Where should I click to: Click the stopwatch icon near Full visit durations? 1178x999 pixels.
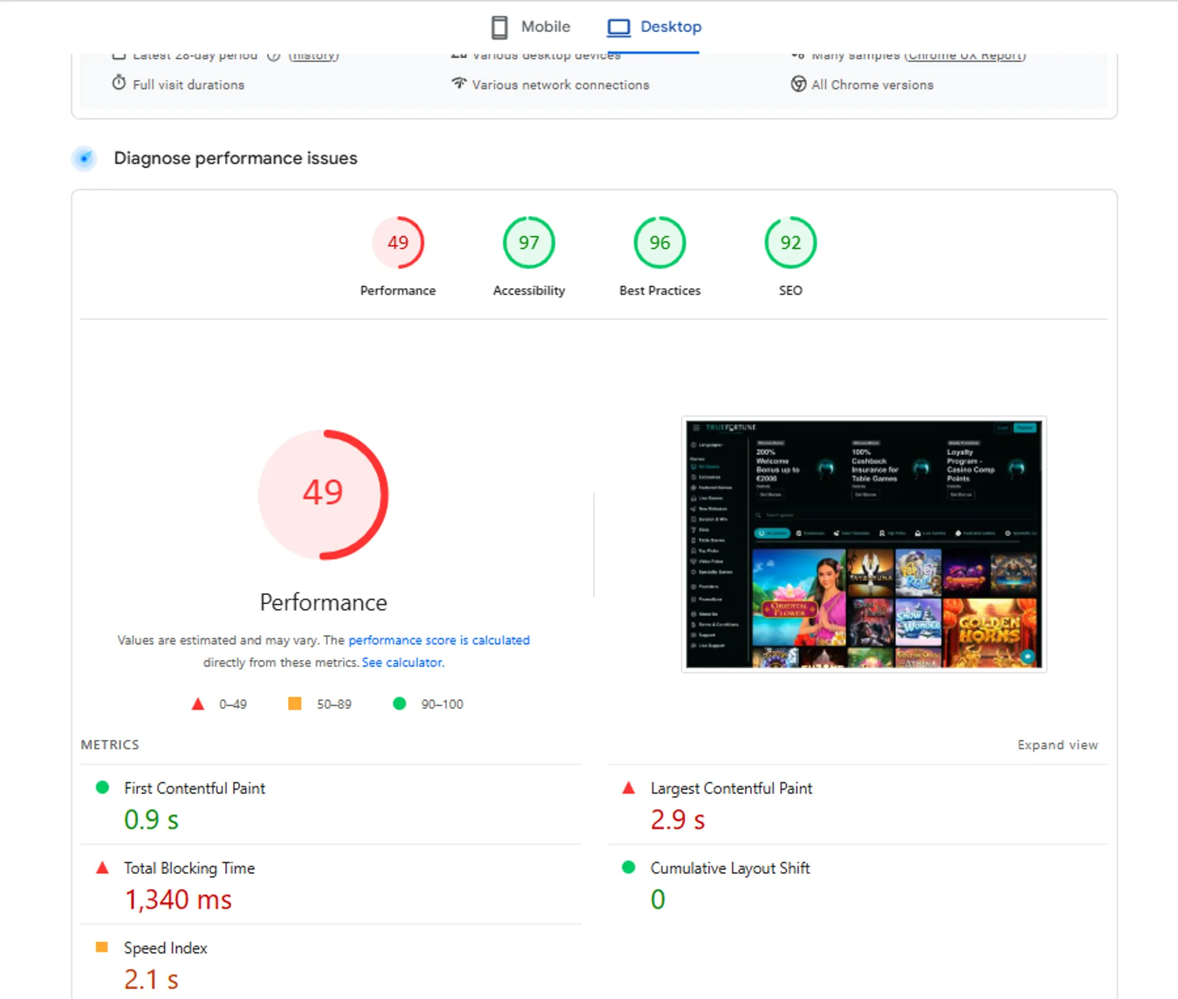point(118,84)
